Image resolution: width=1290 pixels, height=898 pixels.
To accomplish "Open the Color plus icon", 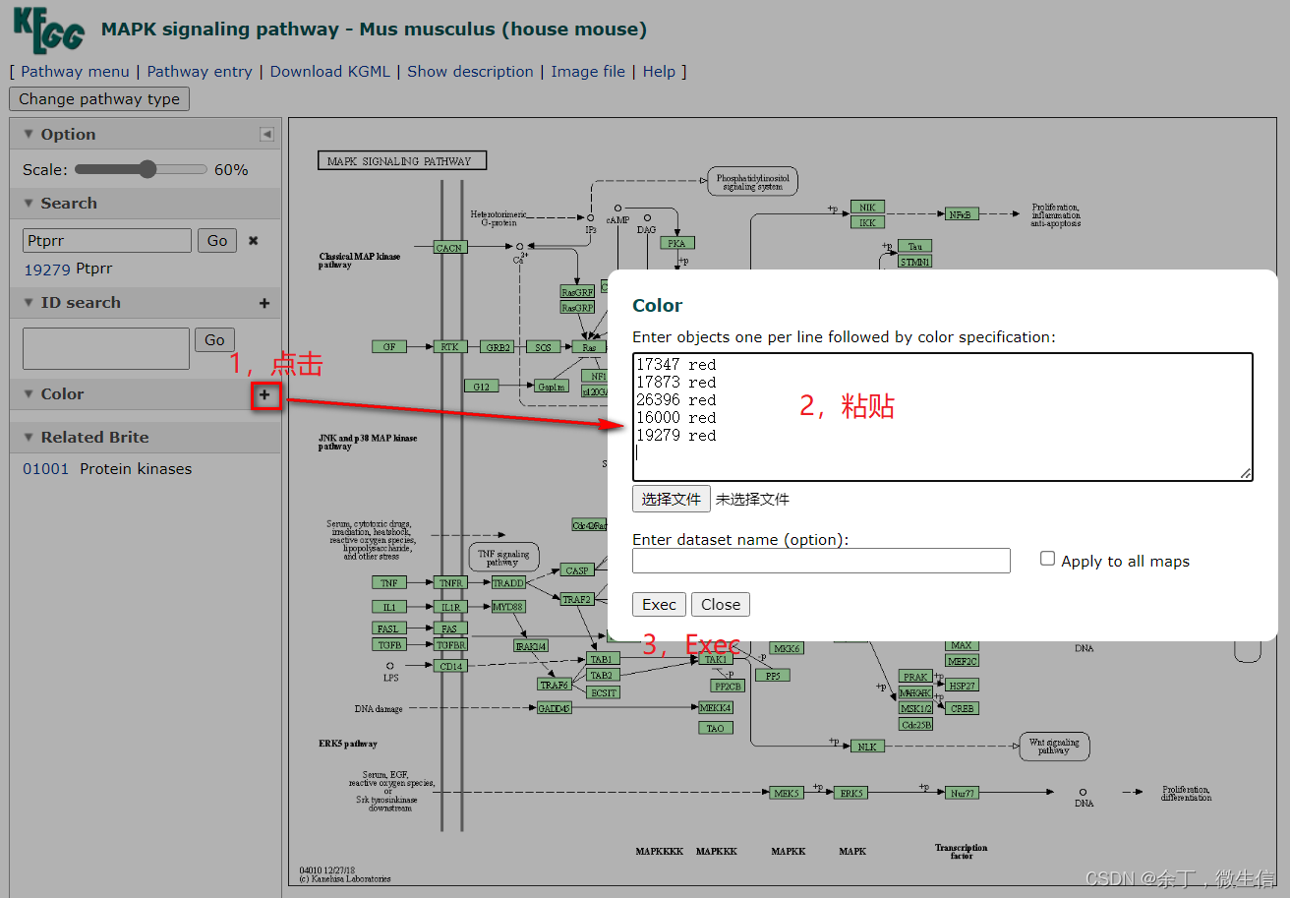I will coord(264,394).
